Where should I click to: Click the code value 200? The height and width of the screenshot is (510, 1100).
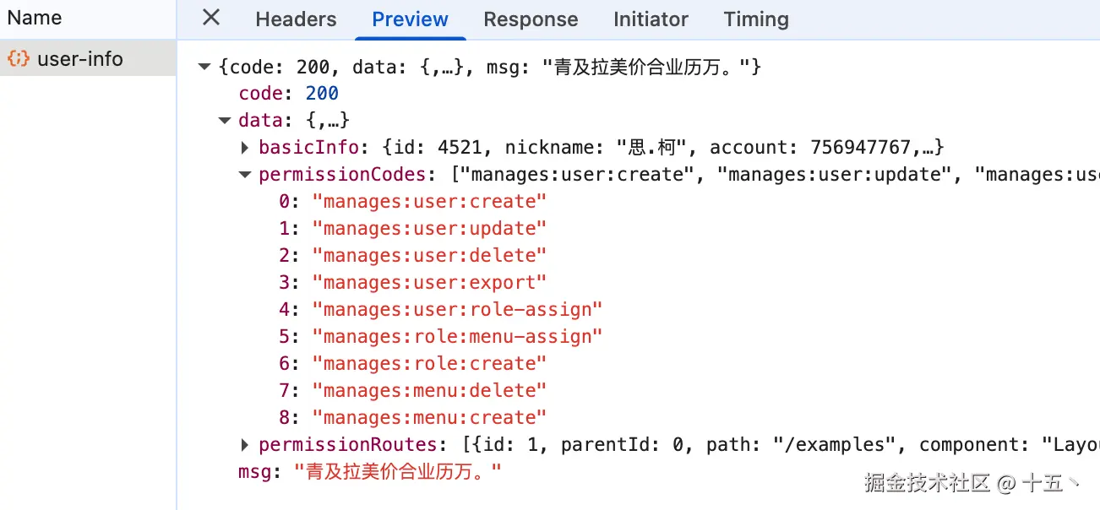point(322,94)
